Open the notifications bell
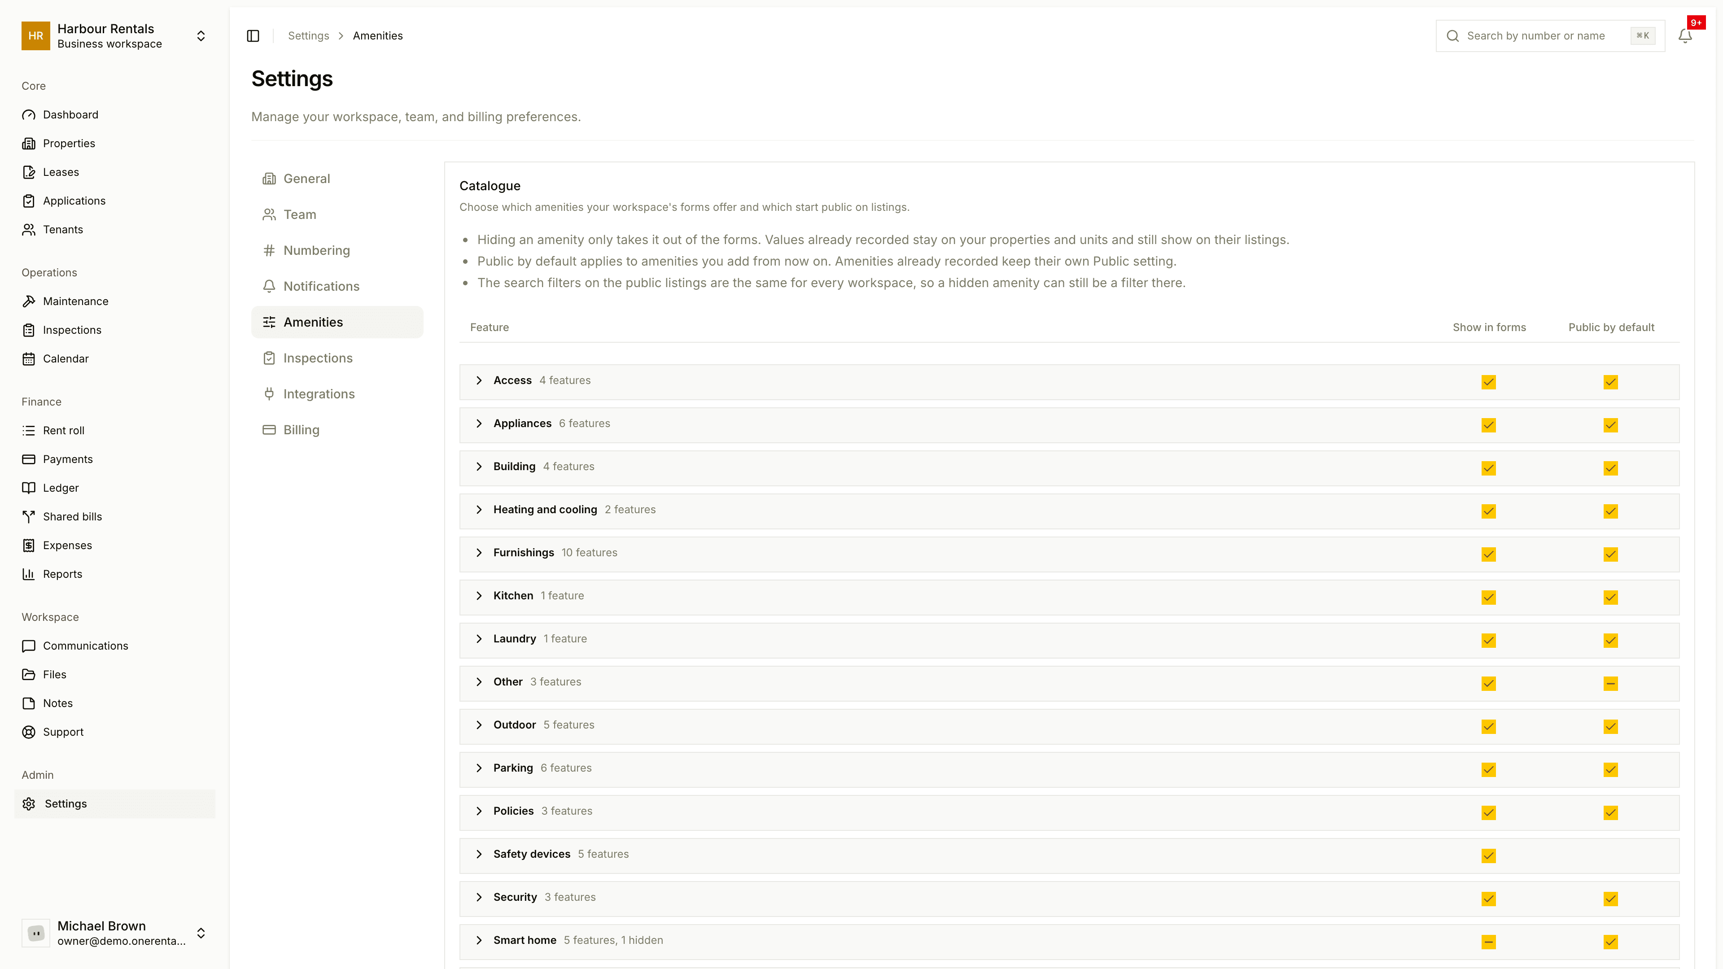Viewport: 1723px width, 969px height. tap(1685, 36)
